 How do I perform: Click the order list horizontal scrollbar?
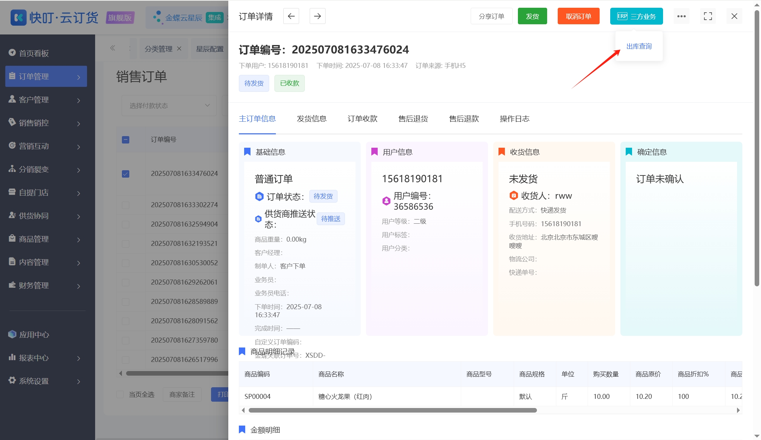[x=177, y=373]
